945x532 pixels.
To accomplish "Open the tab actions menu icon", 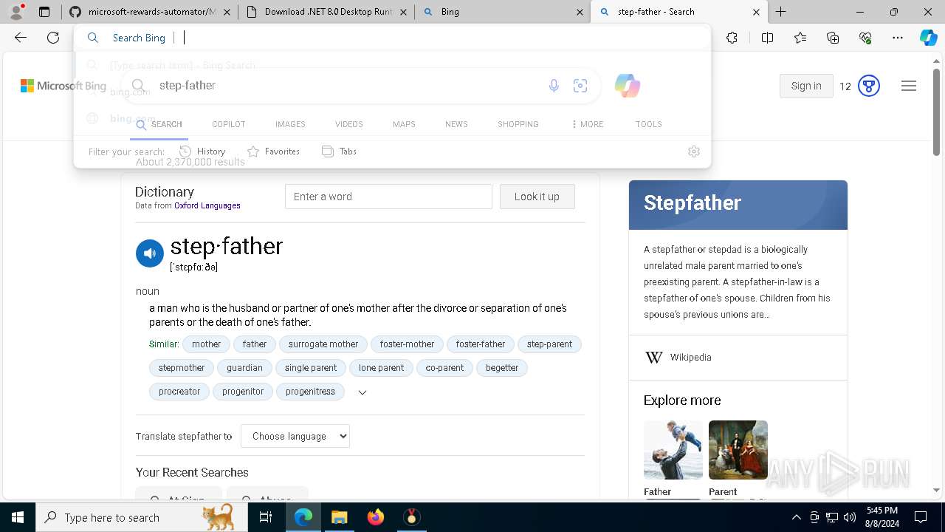I will 44,12.
